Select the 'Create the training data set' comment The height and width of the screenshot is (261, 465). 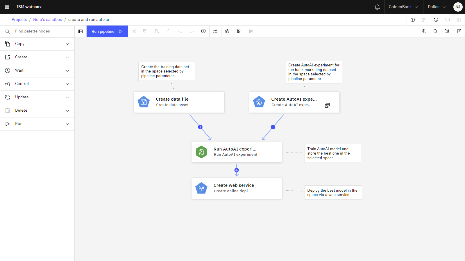(x=167, y=71)
